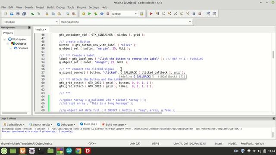Open the debugging windows menu icon

point(208,14)
